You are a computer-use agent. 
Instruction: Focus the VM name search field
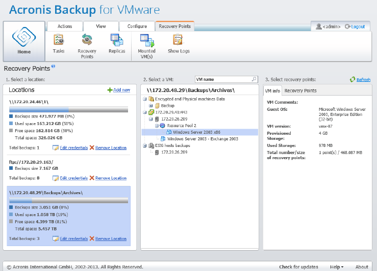pos(222,79)
